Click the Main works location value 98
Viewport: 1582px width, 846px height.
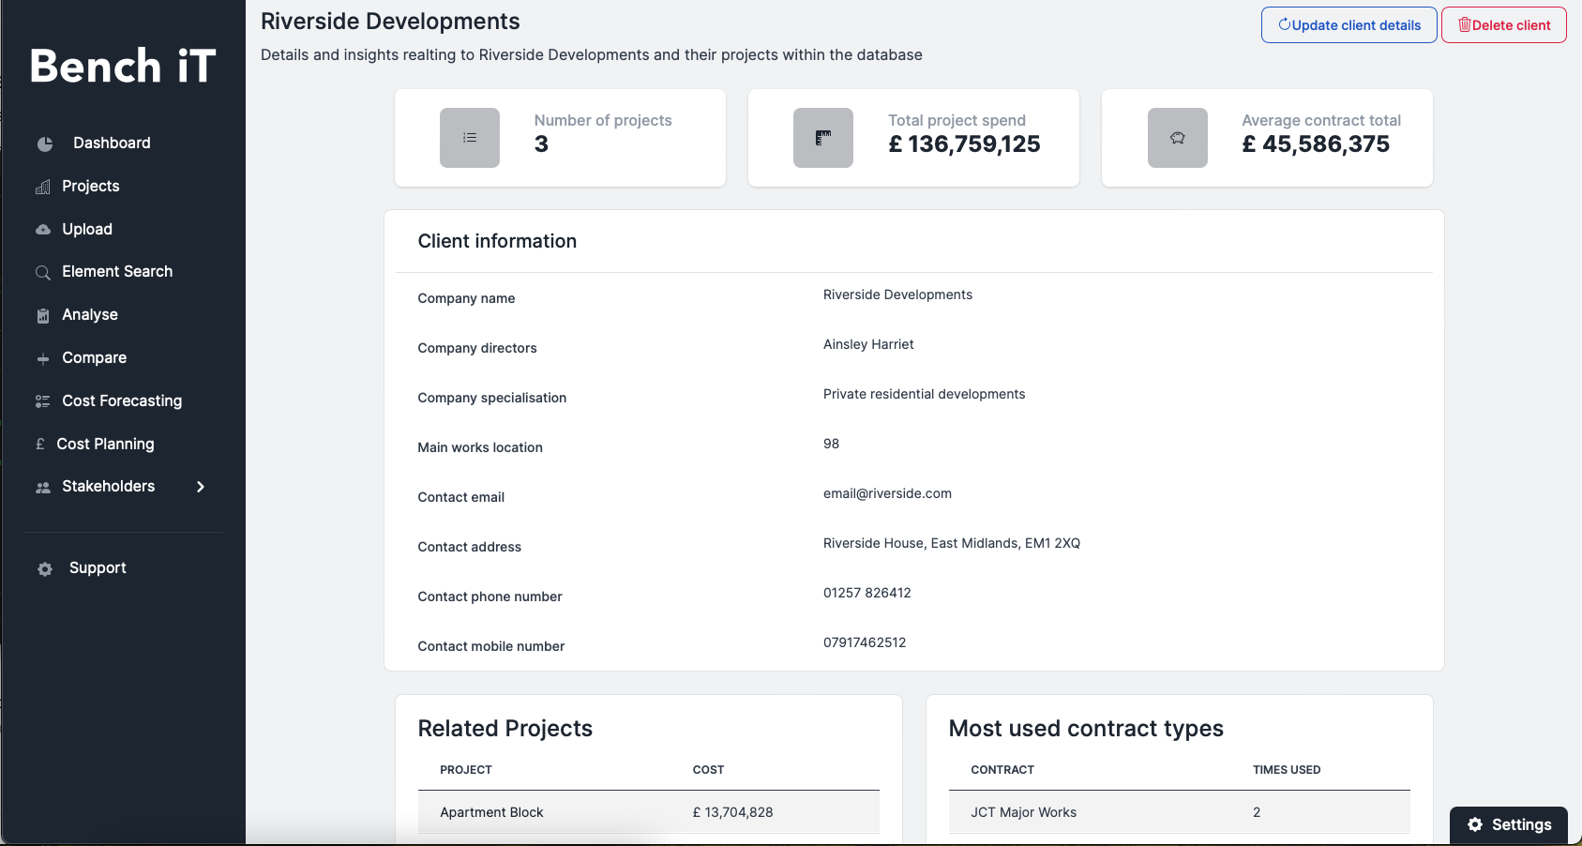point(832,444)
